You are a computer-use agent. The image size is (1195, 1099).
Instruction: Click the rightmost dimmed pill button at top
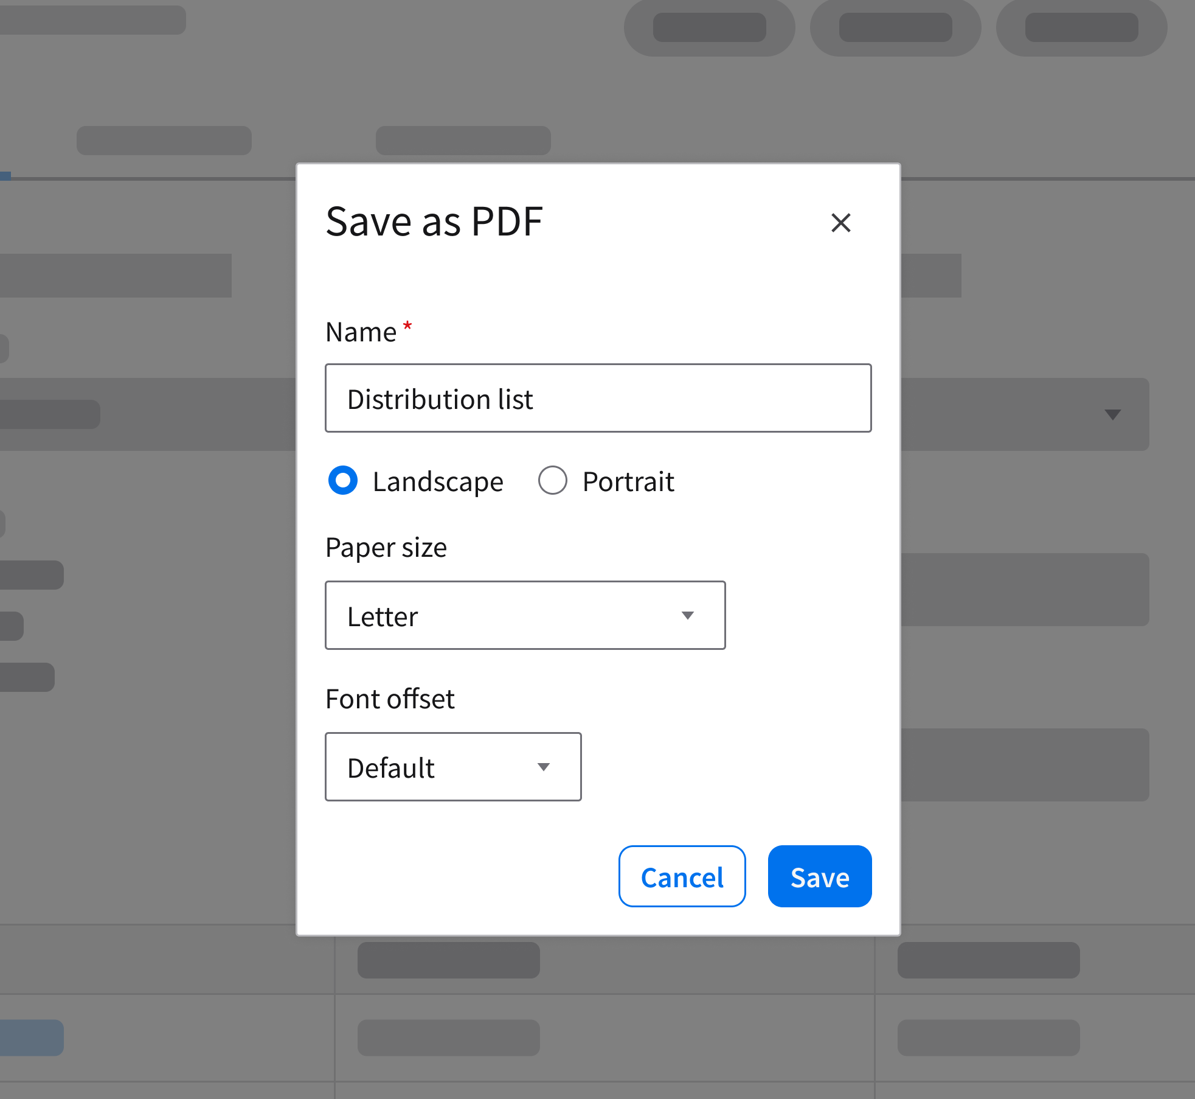tap(1081, 28)
